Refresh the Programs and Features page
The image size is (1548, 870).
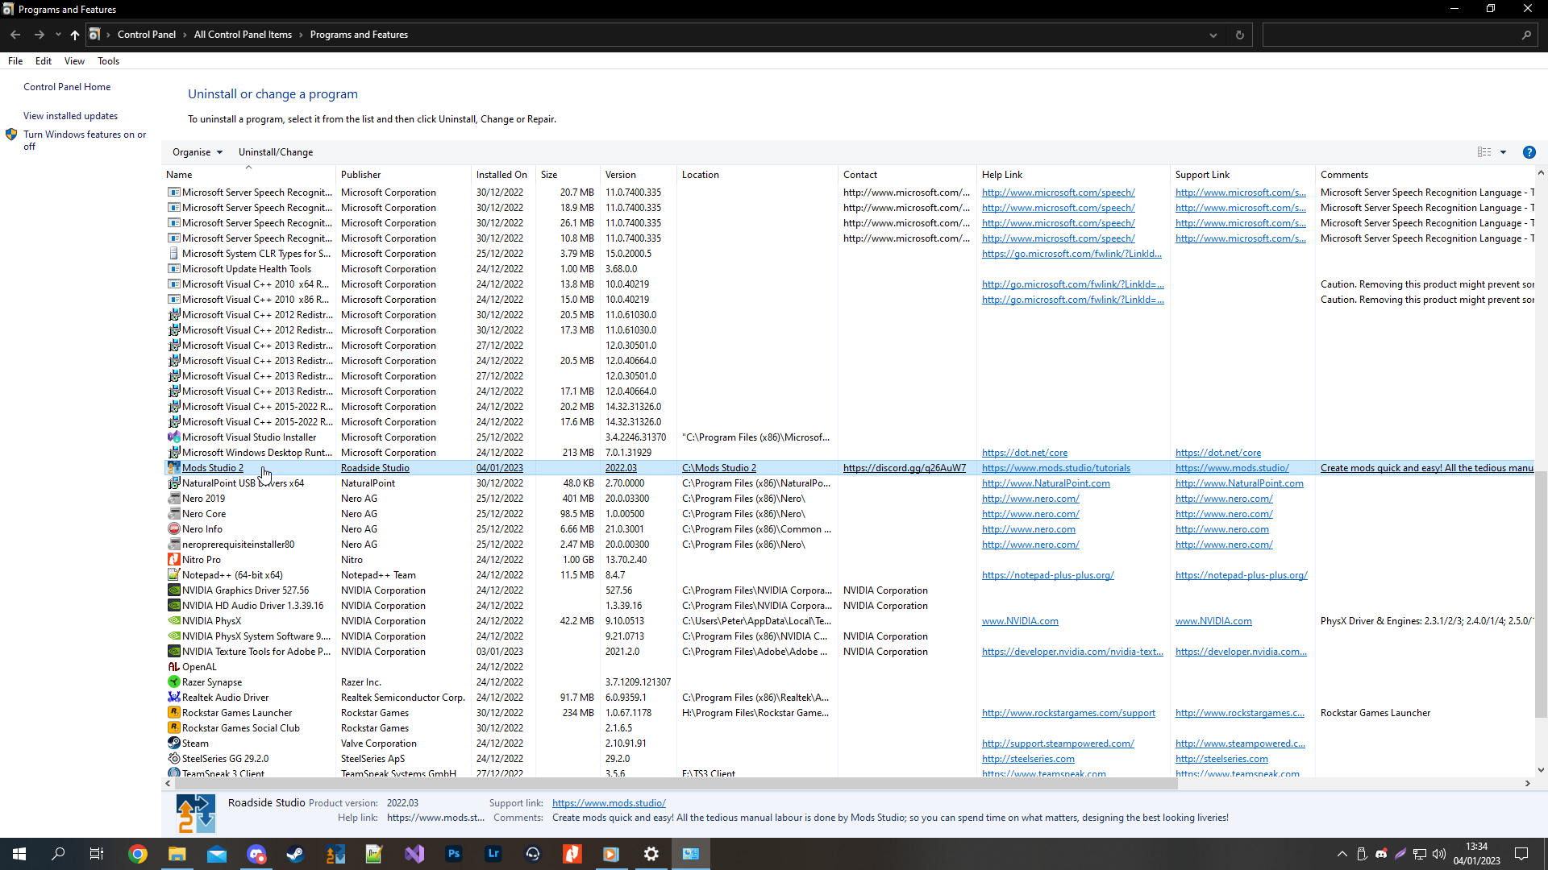tap(1239, 35)
